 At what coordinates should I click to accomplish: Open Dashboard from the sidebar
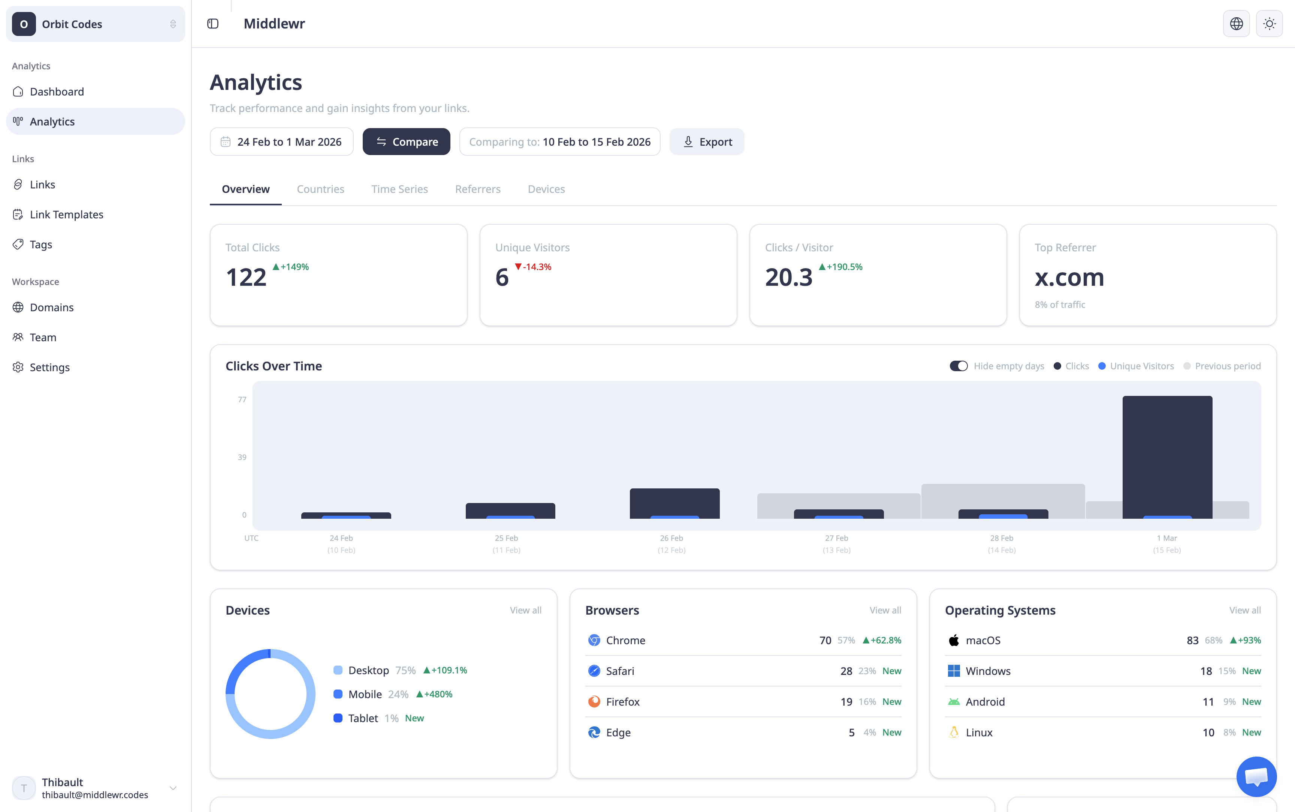click(x=57, y=91)
